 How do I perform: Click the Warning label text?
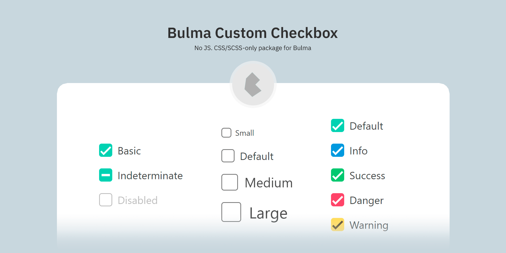[x=369, y=225]
